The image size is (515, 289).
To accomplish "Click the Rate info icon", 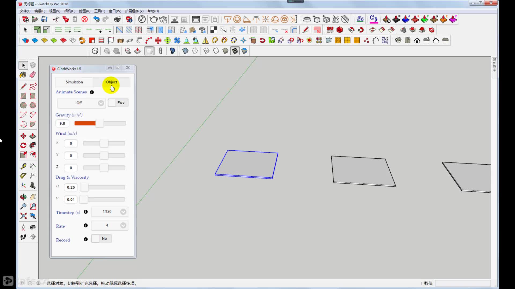I will [86, 225].
